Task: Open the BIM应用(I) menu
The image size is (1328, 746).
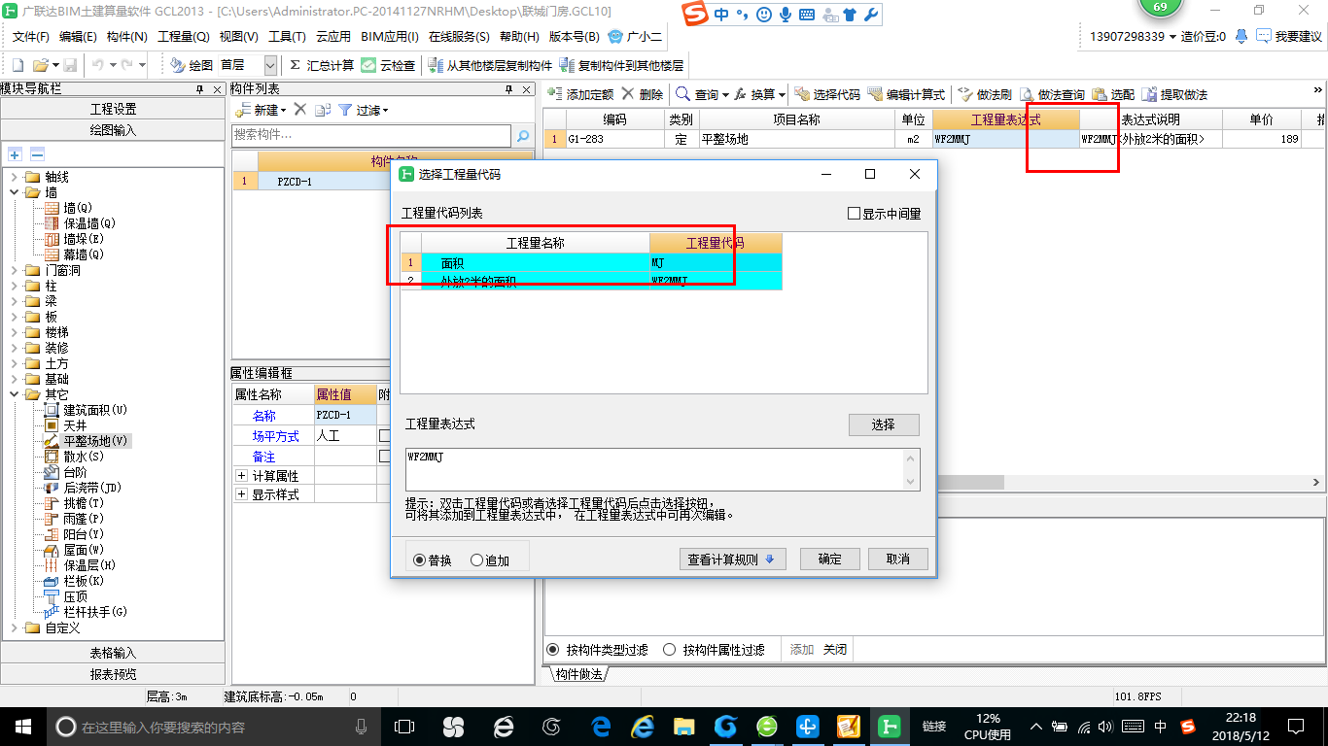Action: 390,37
